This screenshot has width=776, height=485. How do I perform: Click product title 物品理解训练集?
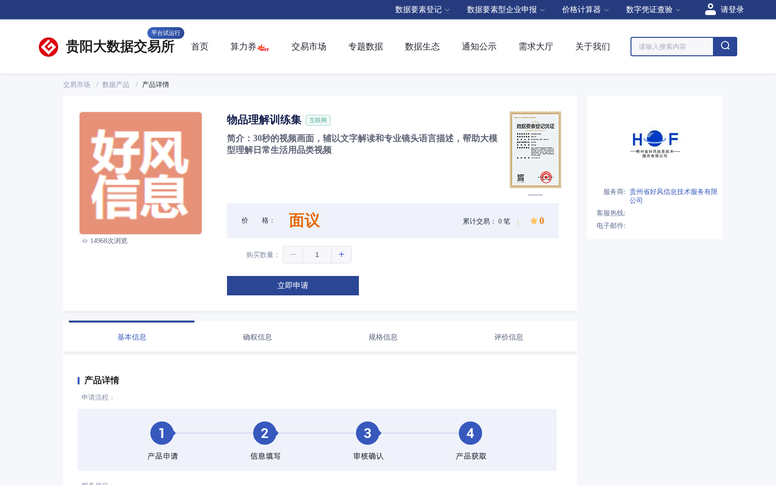tap(264, 120)
